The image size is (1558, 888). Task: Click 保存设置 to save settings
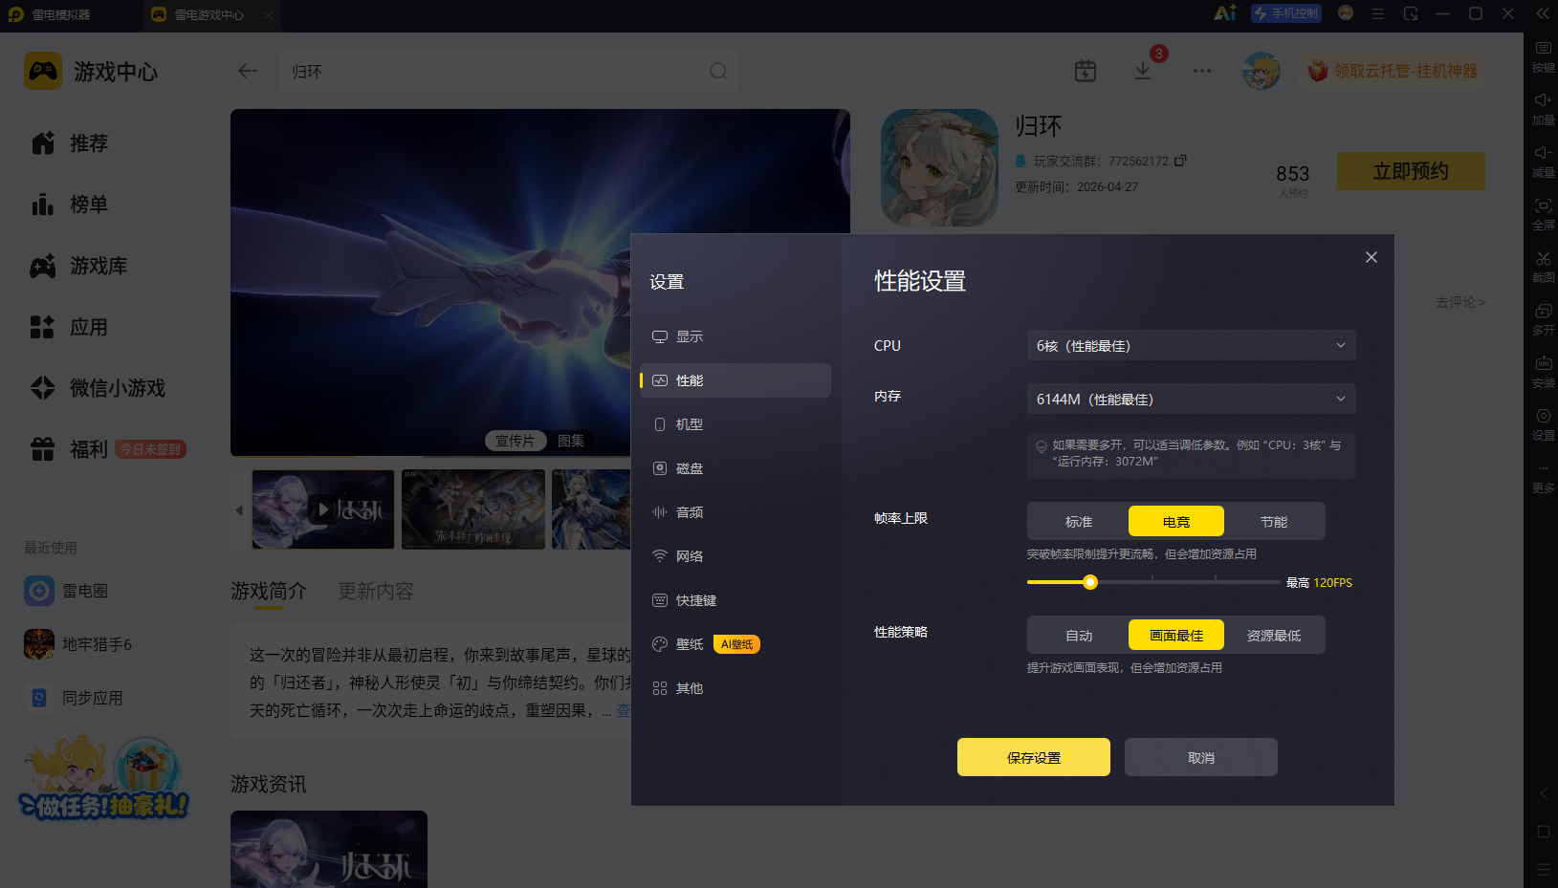1034,757
